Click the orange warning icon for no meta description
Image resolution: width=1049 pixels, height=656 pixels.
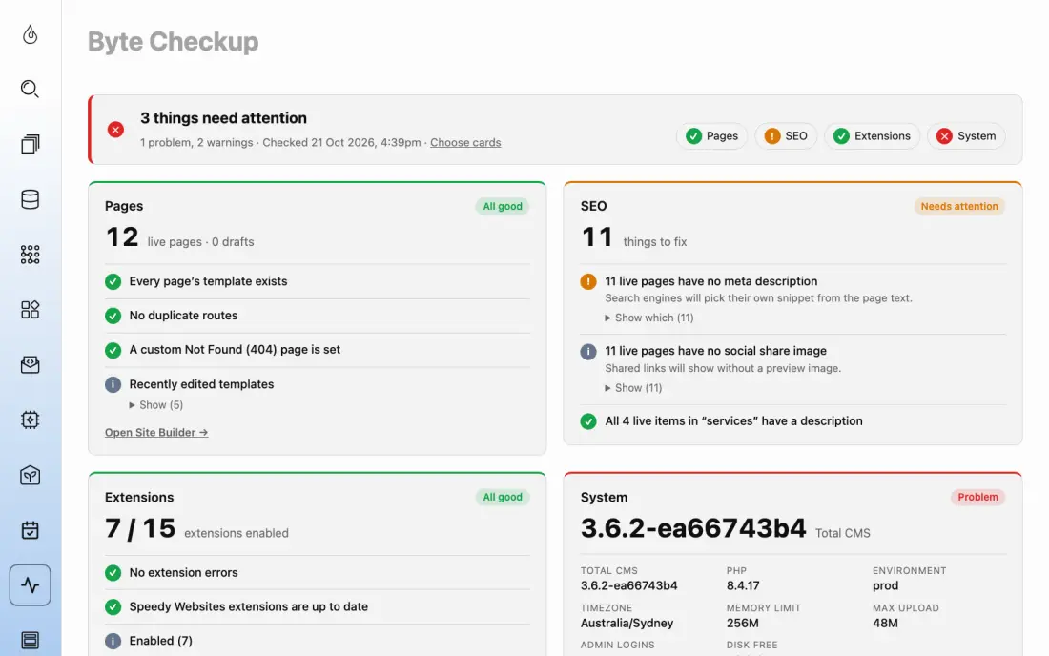click(x=588, y=281)
